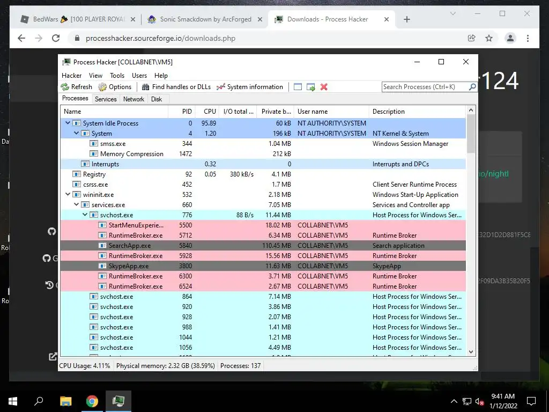Image resolution: width=549 pixels, height=412 pixels.
Task: Select the smss.exe process icon
Action: tap(93, 143)
